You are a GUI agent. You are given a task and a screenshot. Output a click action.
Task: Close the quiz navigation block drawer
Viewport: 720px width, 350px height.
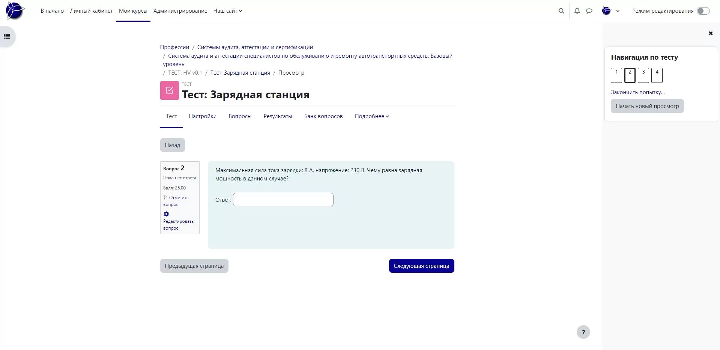tap(710, 33)
